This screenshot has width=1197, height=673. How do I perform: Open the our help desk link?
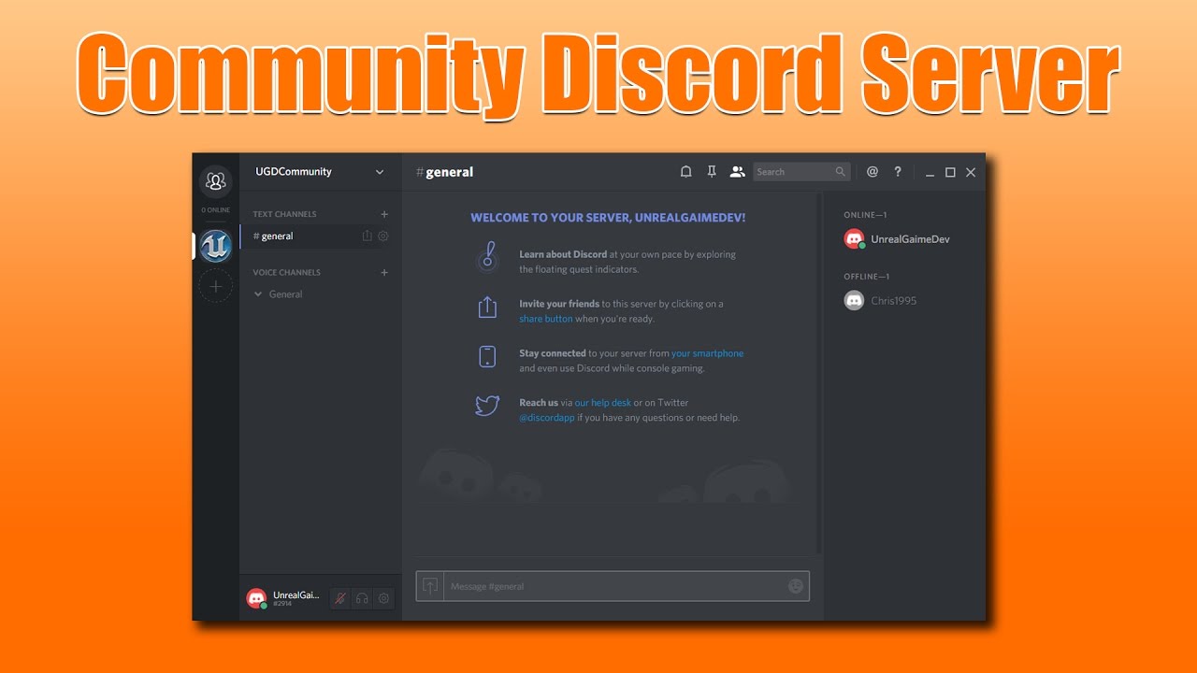[602, 403]
